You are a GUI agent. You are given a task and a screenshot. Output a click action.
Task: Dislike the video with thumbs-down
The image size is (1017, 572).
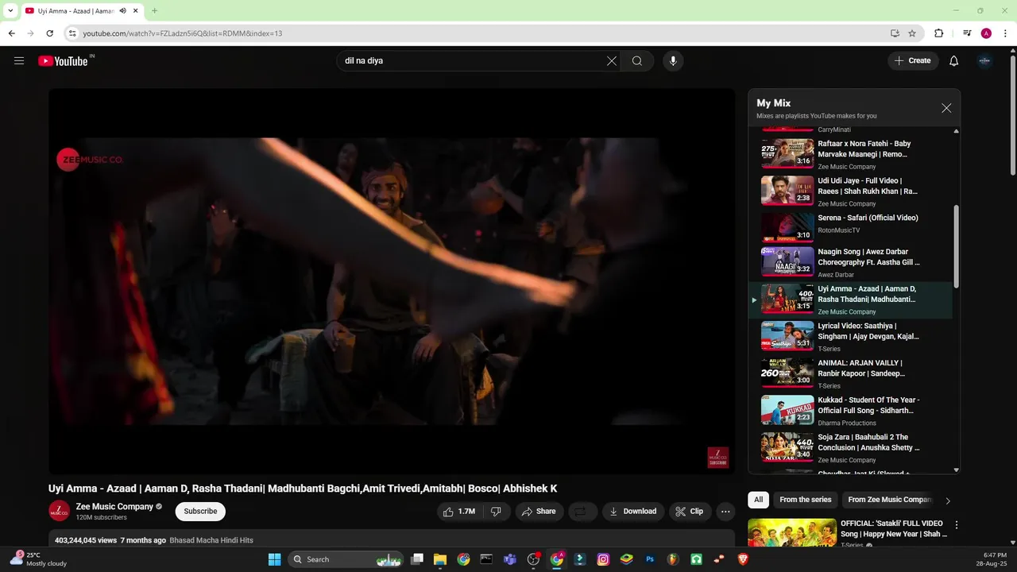click(496, 512)
